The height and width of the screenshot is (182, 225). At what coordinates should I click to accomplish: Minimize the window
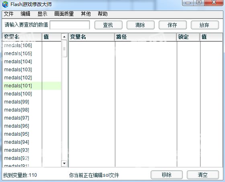click(188, 2)
